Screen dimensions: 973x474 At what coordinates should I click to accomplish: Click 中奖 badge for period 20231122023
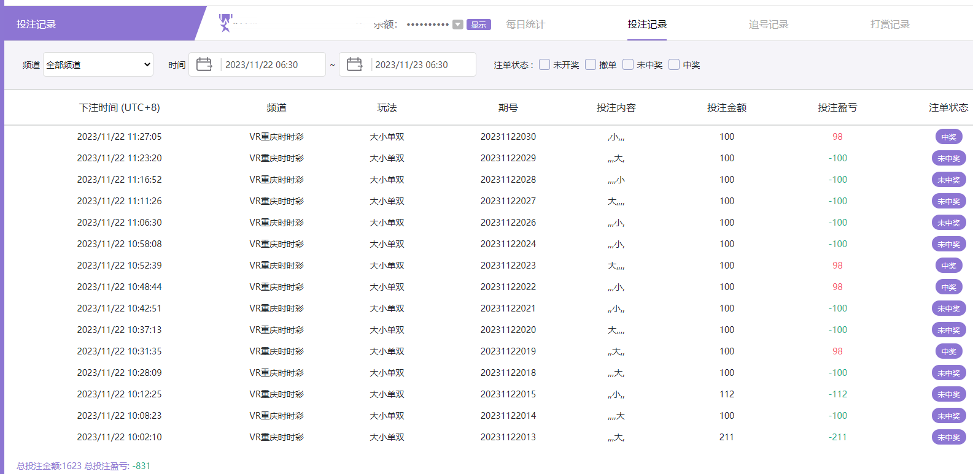coord(948,266)
